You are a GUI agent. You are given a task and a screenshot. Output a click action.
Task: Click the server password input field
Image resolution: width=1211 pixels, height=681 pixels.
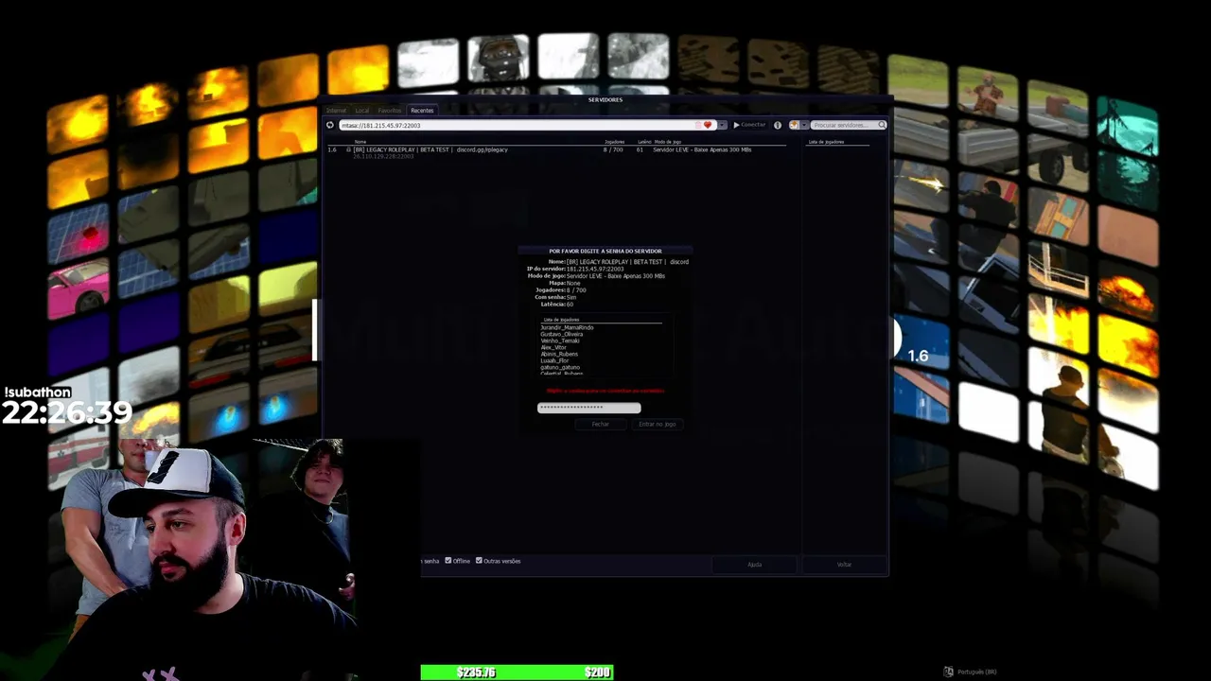click(x=588, y=408)
